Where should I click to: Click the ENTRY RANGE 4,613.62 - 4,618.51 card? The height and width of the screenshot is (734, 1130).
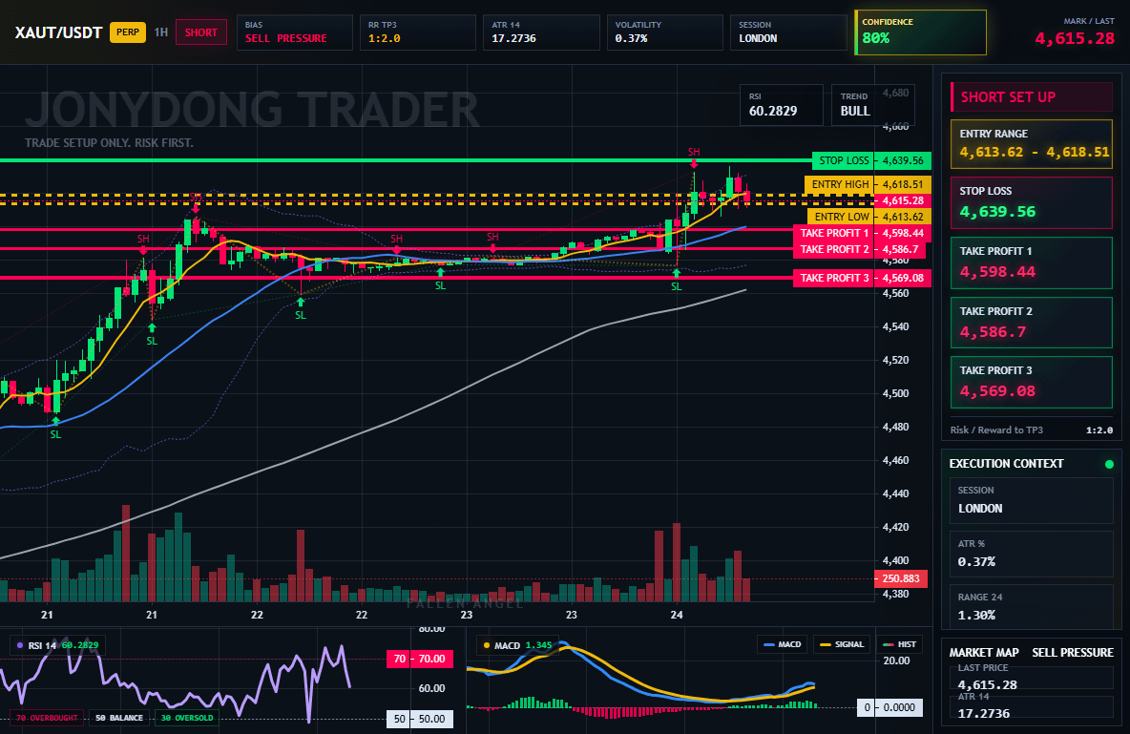1032,144
